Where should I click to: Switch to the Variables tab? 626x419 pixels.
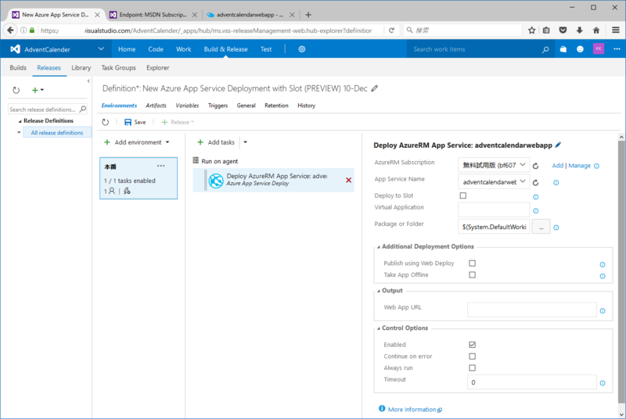tap(187, 106)
